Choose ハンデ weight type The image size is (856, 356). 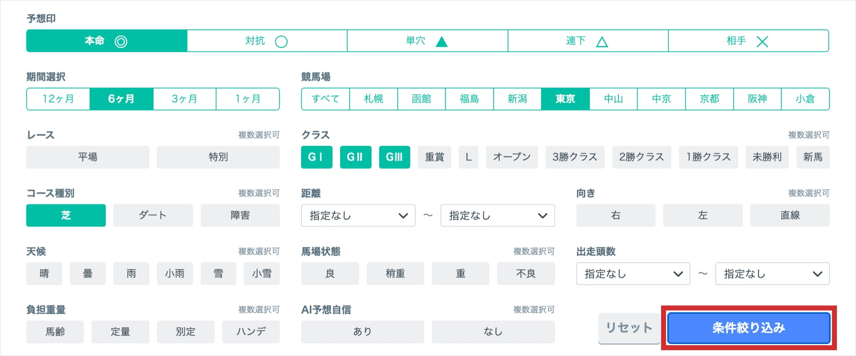click(x=250, y=332)
